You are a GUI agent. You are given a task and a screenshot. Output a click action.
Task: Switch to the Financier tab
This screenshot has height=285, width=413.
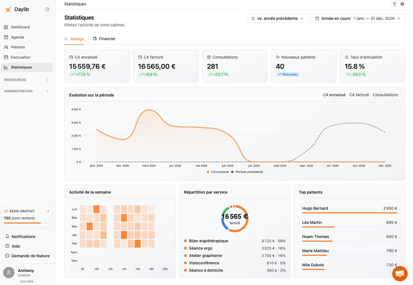(104, 39)
